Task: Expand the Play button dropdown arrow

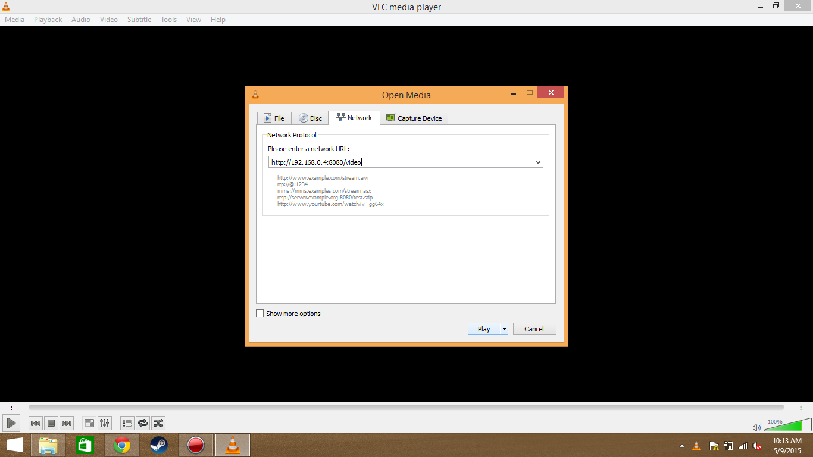Action: [x=504, y=329]
